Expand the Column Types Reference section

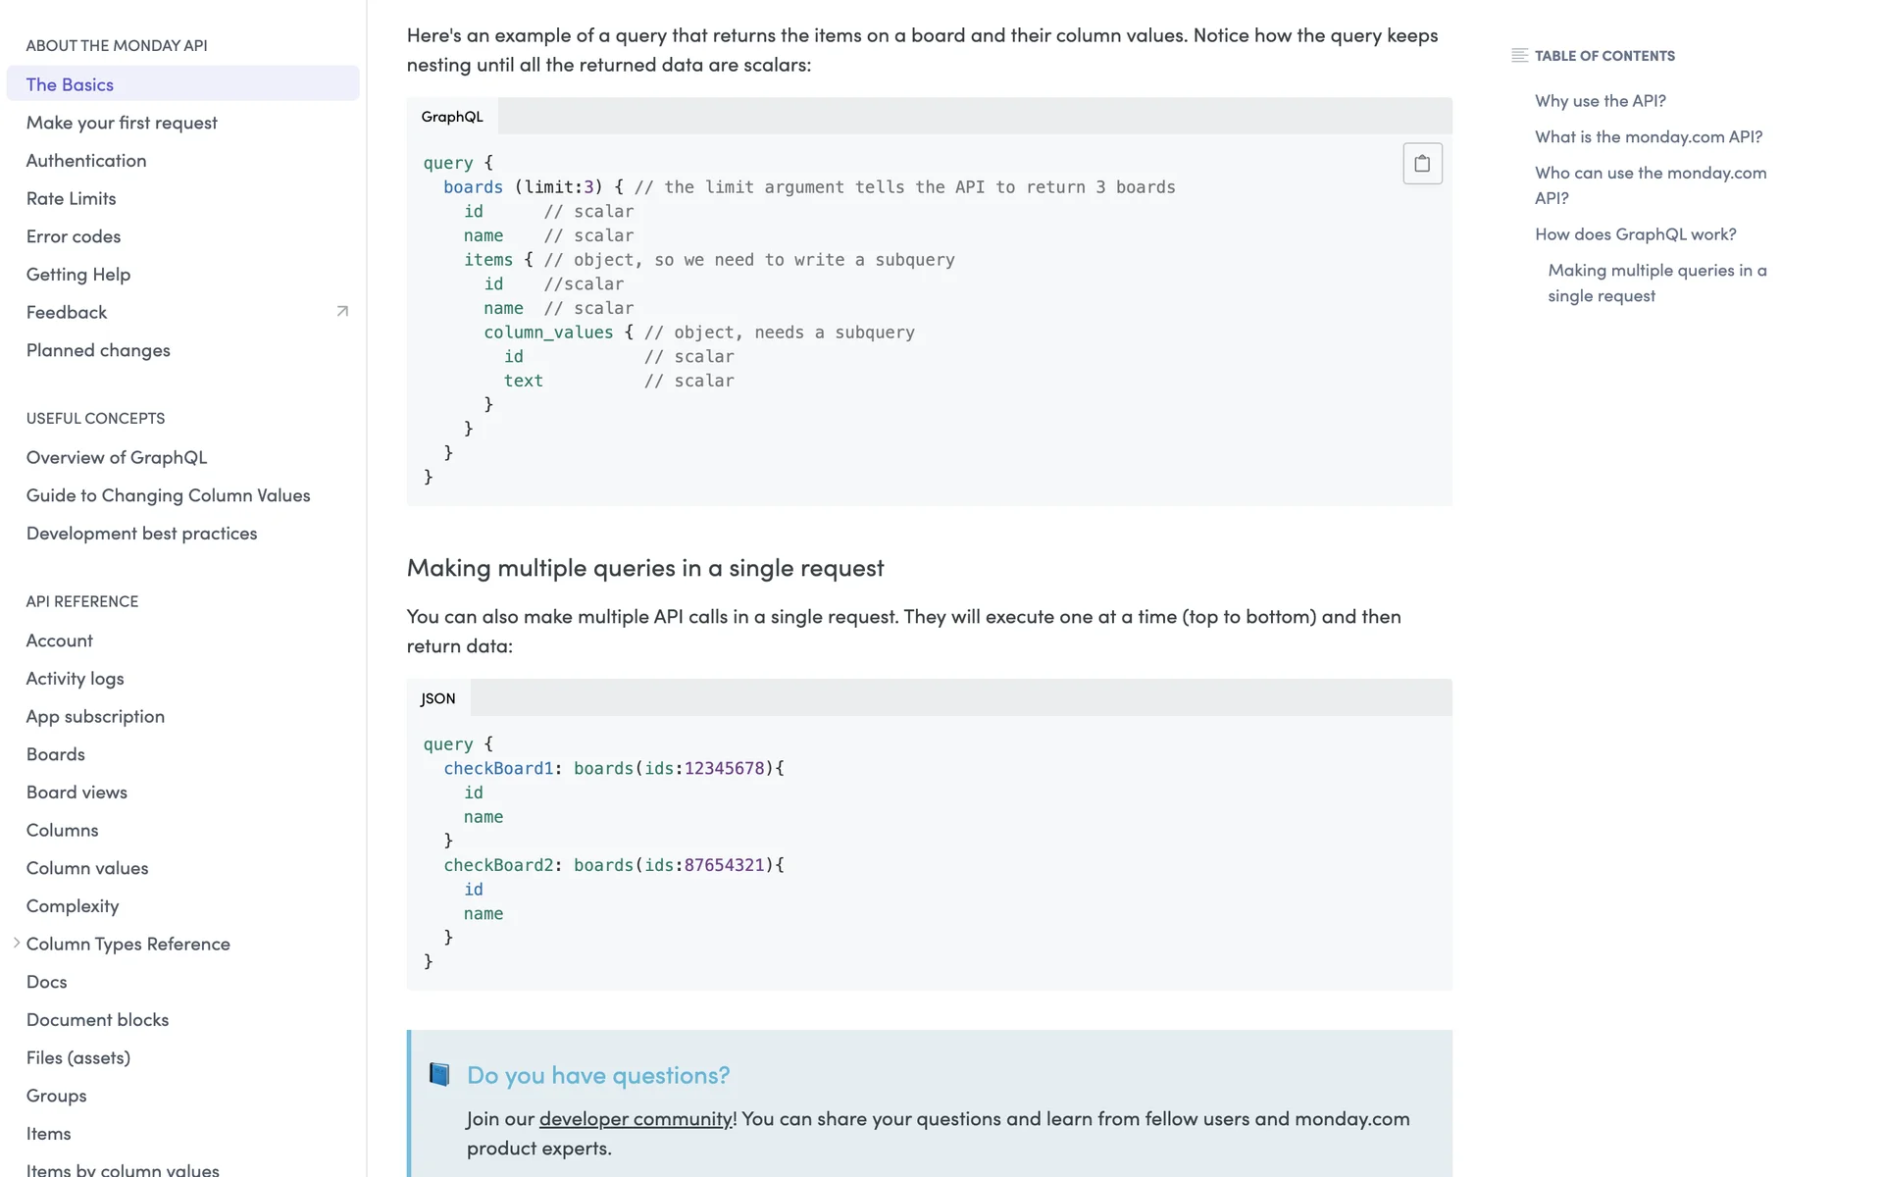[17, 944]
